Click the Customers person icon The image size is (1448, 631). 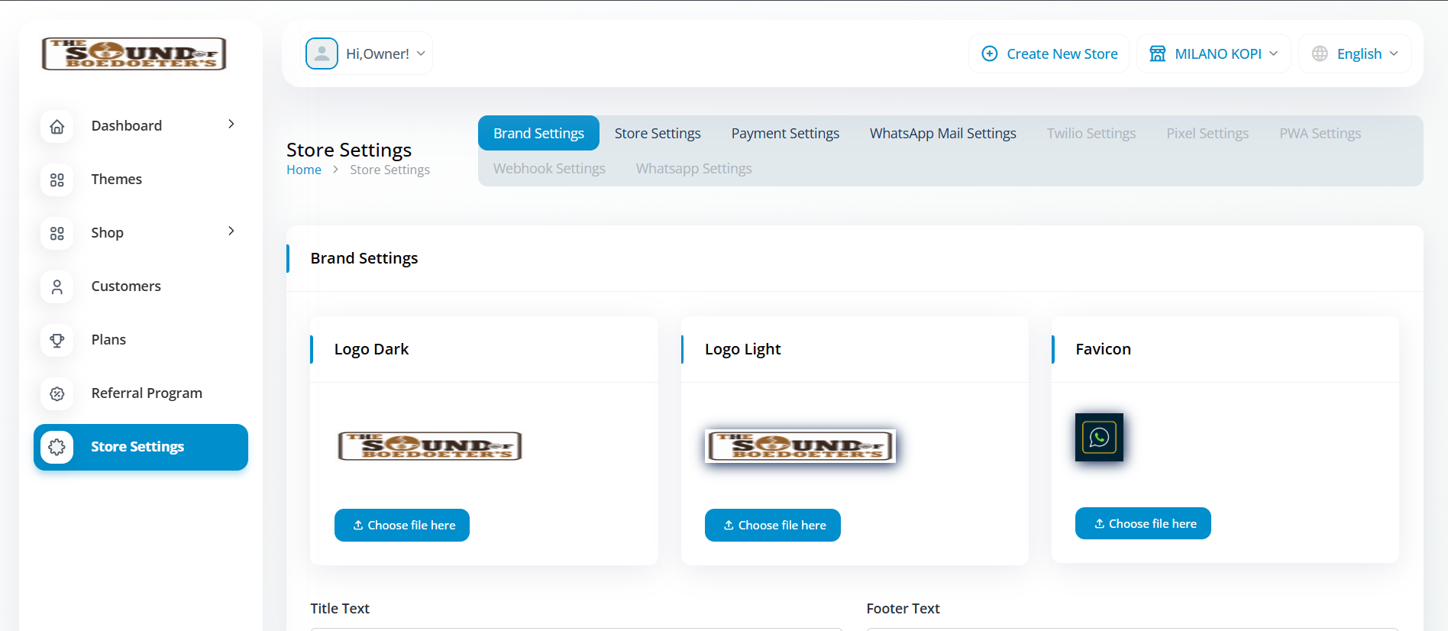pos(57,287)
